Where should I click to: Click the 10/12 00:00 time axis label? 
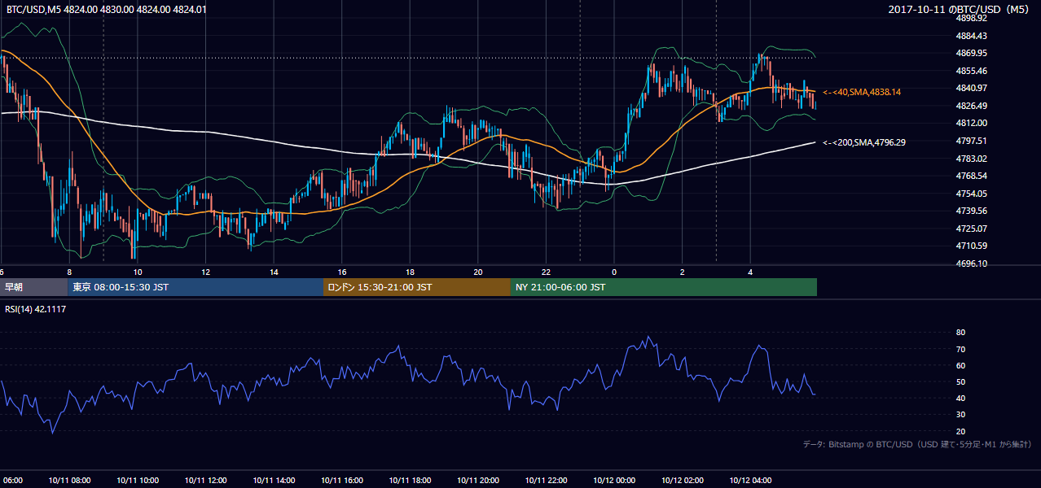tap(613, 481)
